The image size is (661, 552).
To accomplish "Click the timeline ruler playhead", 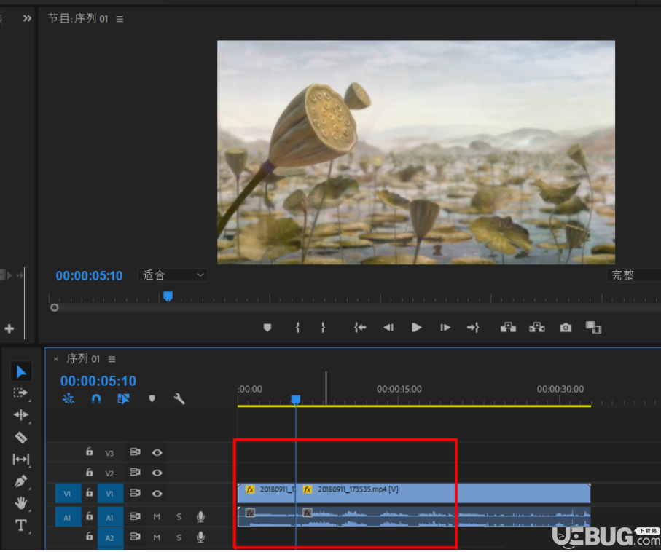I will (295, 400).
